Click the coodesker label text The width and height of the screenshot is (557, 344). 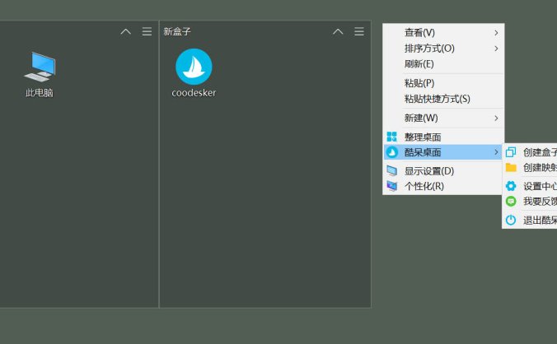194,93
